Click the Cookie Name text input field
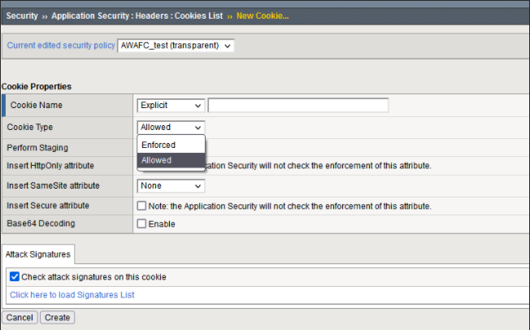Screen dimensions: 530x330 pos(298,106)
